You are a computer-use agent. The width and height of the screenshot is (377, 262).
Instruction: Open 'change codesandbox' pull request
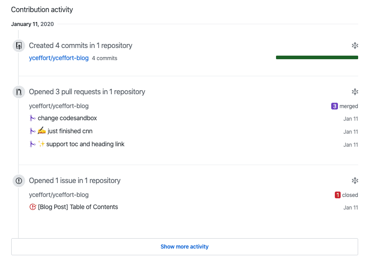coord(67,118)
